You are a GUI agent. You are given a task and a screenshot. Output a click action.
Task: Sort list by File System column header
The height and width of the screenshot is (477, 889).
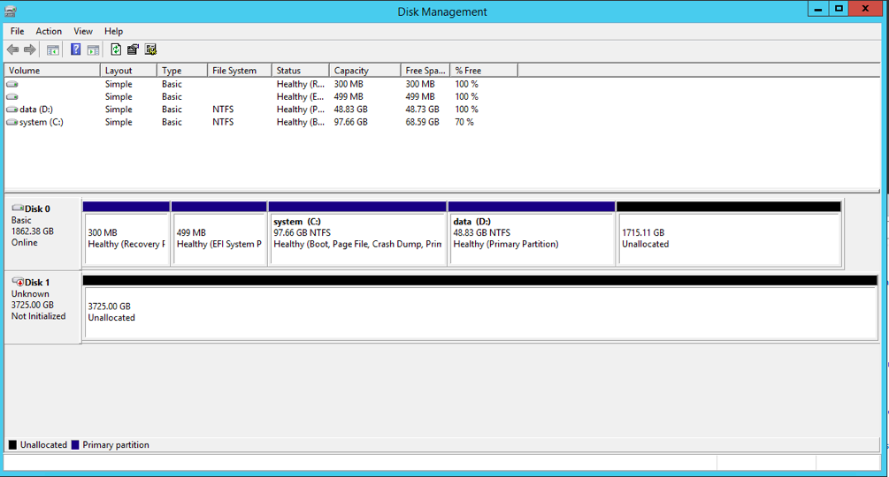click(x=234, y=71)
